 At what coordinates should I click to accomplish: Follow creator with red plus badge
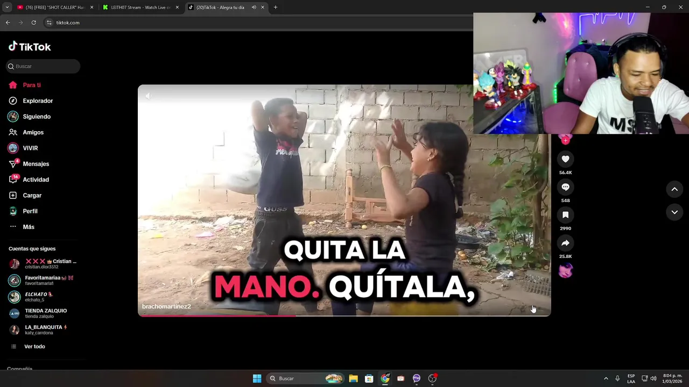point(565,140)
